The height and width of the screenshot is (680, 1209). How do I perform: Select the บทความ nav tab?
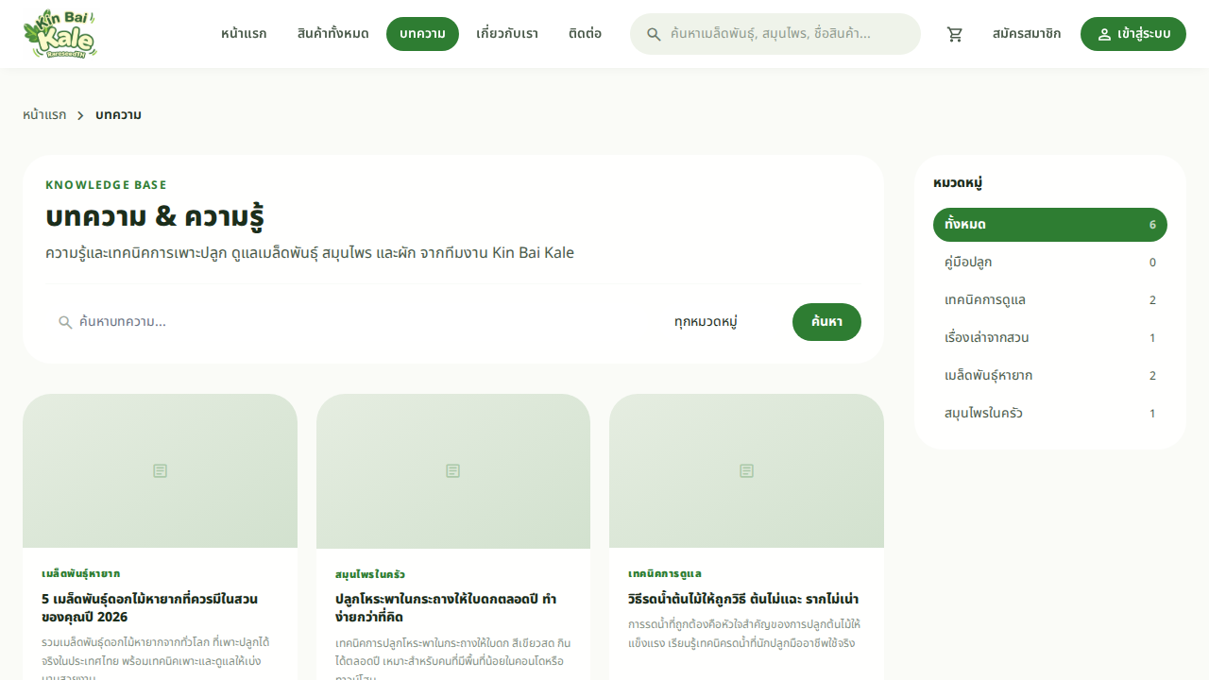pyautogui.click(x=422, y=34)
